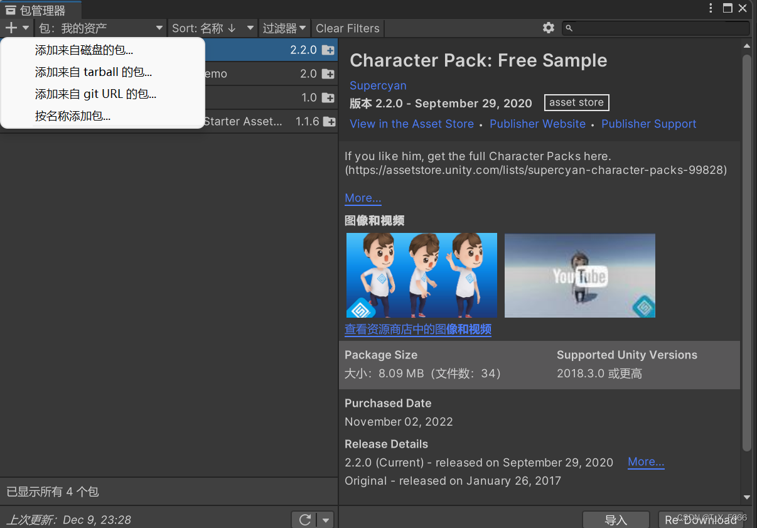Image resolution: width=757 pixels, height=528 pixels.
Task: Open the add package plus menu
Action: (x=17, y=28)
